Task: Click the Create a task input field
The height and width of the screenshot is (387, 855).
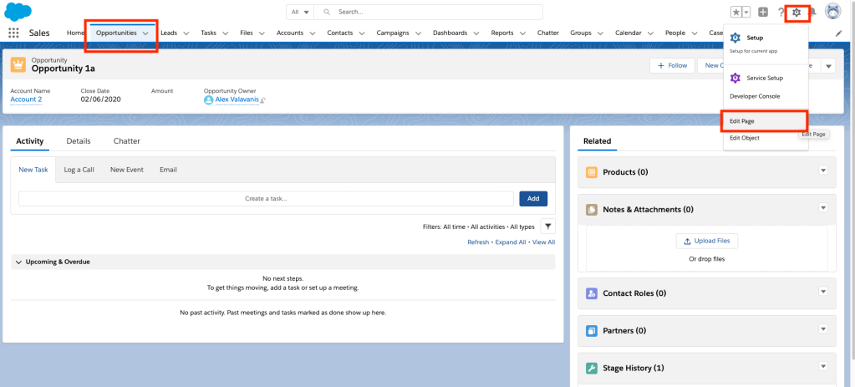Action: (x=266, y=198)
